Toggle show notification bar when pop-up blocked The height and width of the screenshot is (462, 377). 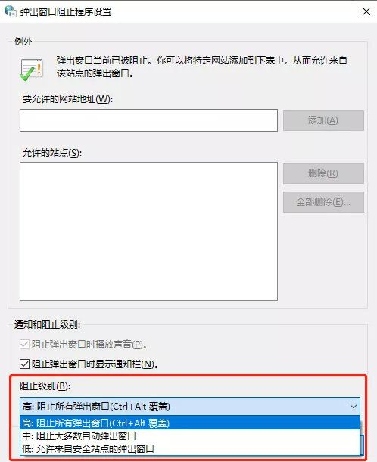click(x=24, y=364)
